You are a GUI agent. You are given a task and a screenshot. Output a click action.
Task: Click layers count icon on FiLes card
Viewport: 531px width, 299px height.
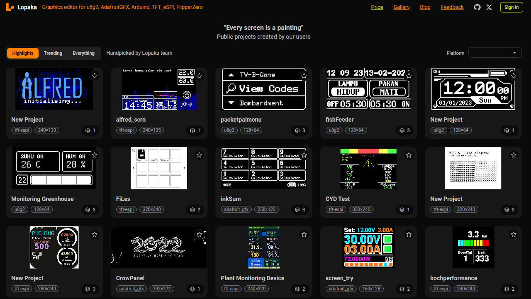click(192, 210)
